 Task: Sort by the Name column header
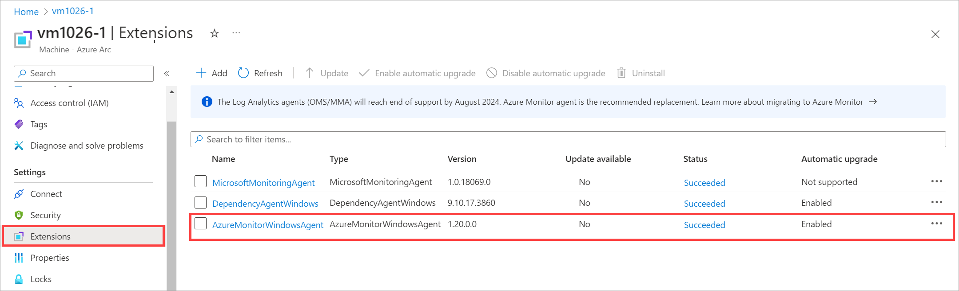click(x=223, y=159)
